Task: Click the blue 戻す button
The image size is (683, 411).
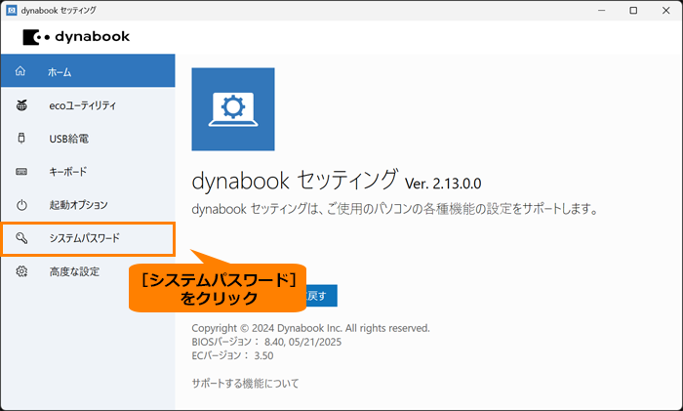Action: click(x=321, y=296)
